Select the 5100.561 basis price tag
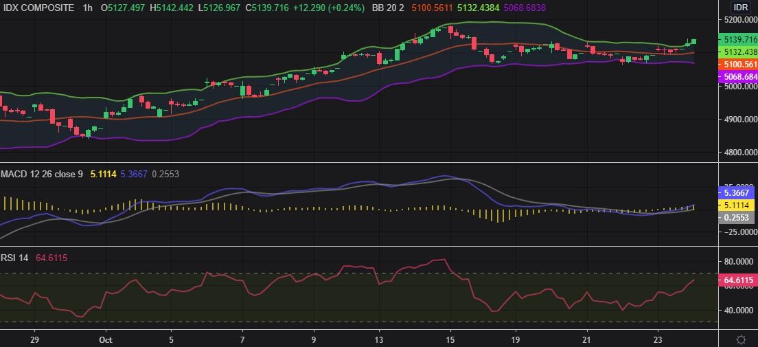 point(738,65)
